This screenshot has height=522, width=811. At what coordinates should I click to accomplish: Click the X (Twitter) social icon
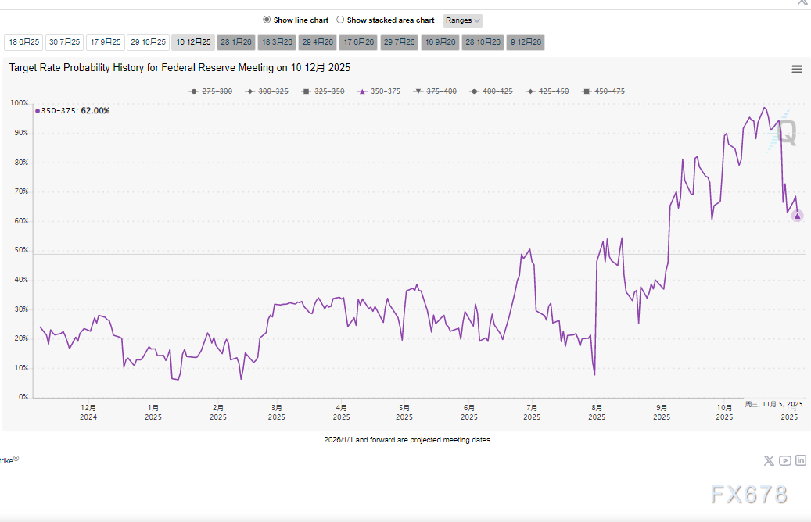click(769, 460)
